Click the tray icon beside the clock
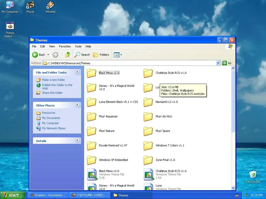 pyautogui.click(x=247, y=195)
